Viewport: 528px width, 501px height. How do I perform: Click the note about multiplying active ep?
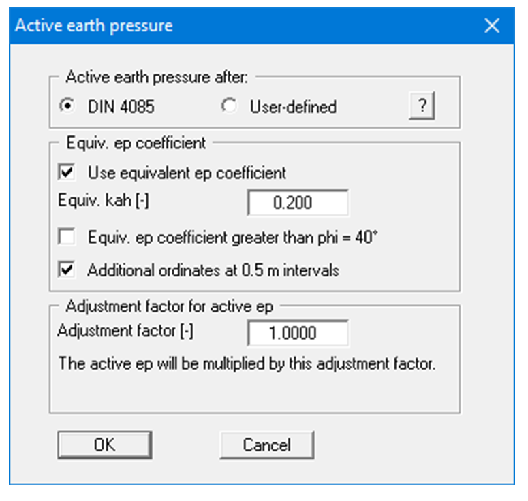point(247,363)
